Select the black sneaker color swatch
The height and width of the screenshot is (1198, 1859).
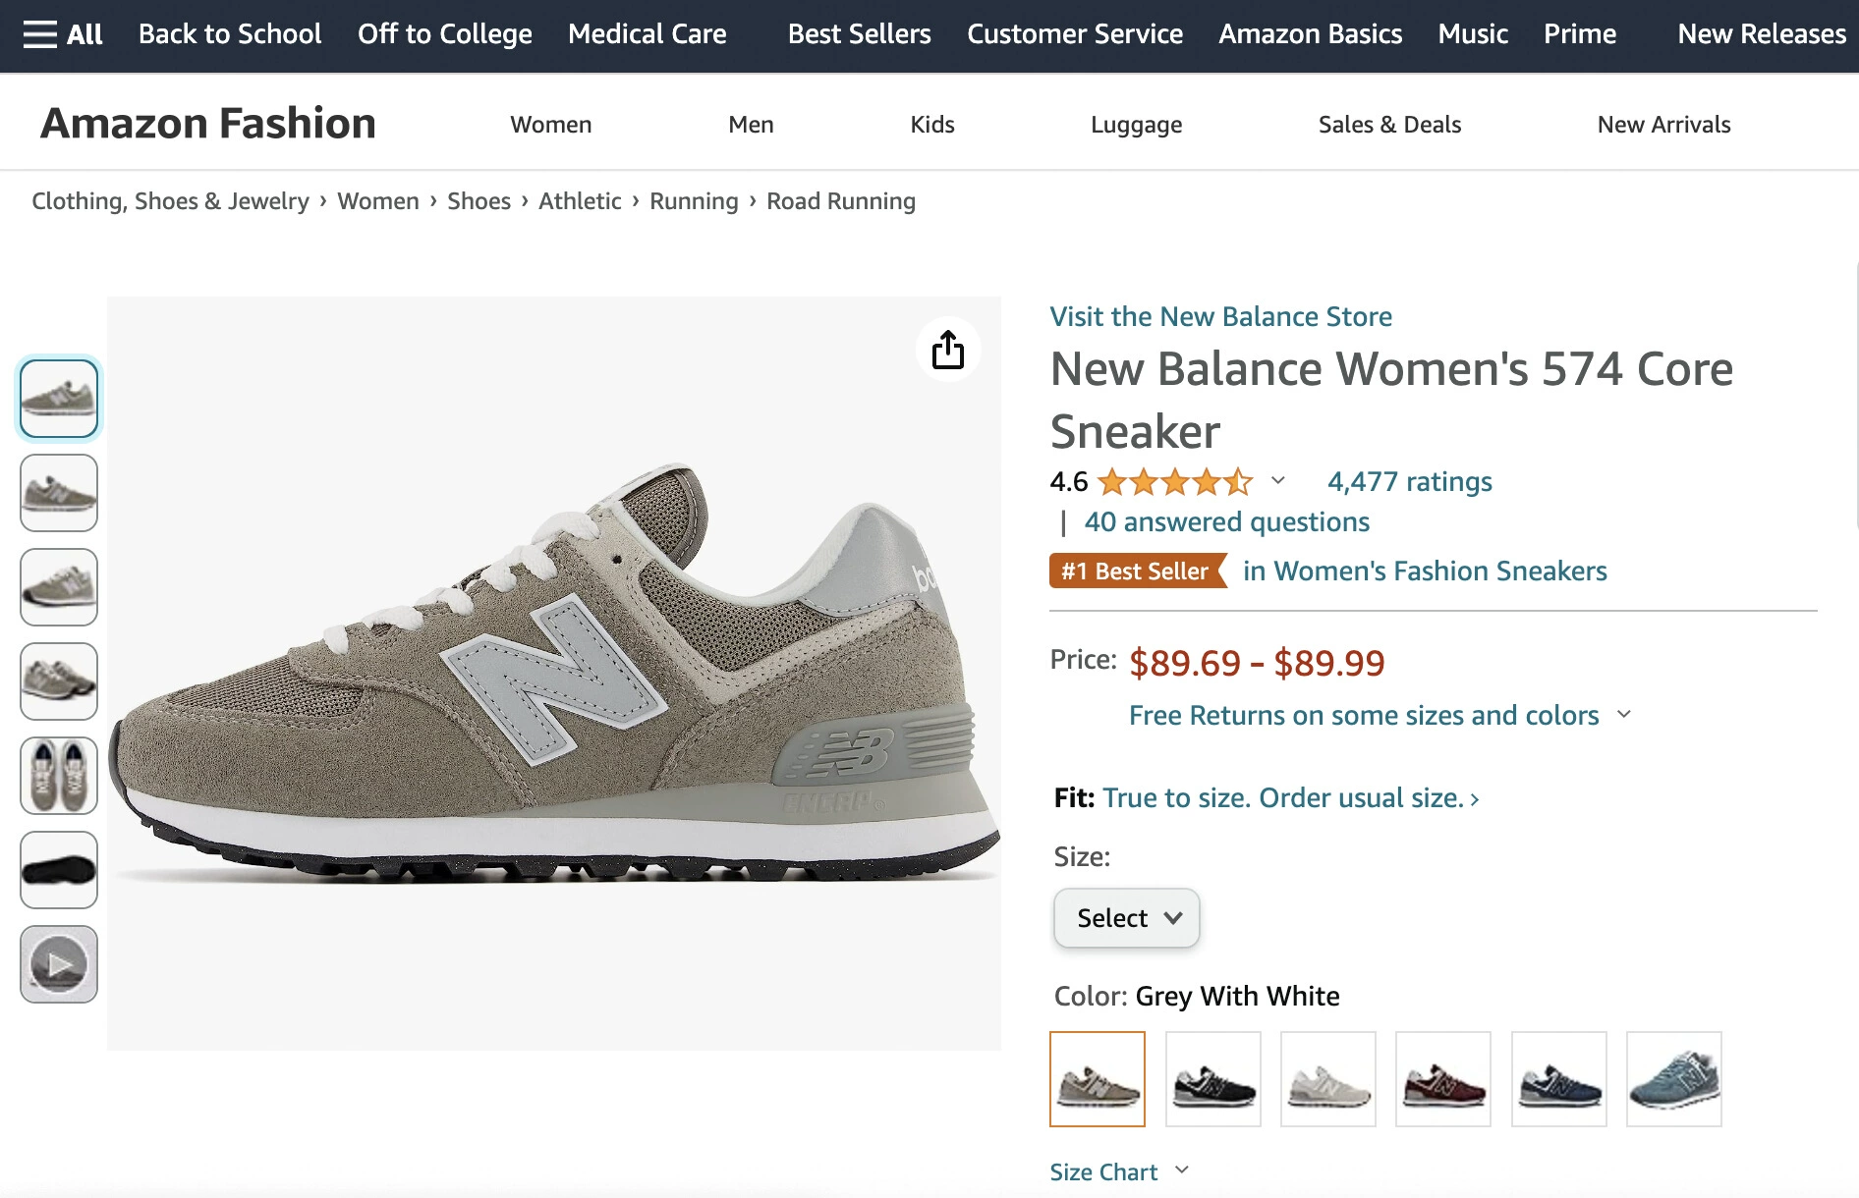pyautogui.click(x=1212, y=1079)
